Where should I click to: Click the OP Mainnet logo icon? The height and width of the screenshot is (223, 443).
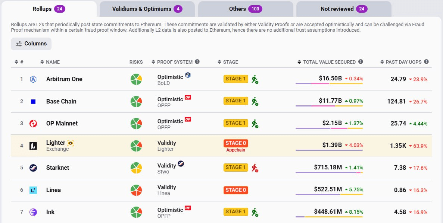click(x=33, y=124)
